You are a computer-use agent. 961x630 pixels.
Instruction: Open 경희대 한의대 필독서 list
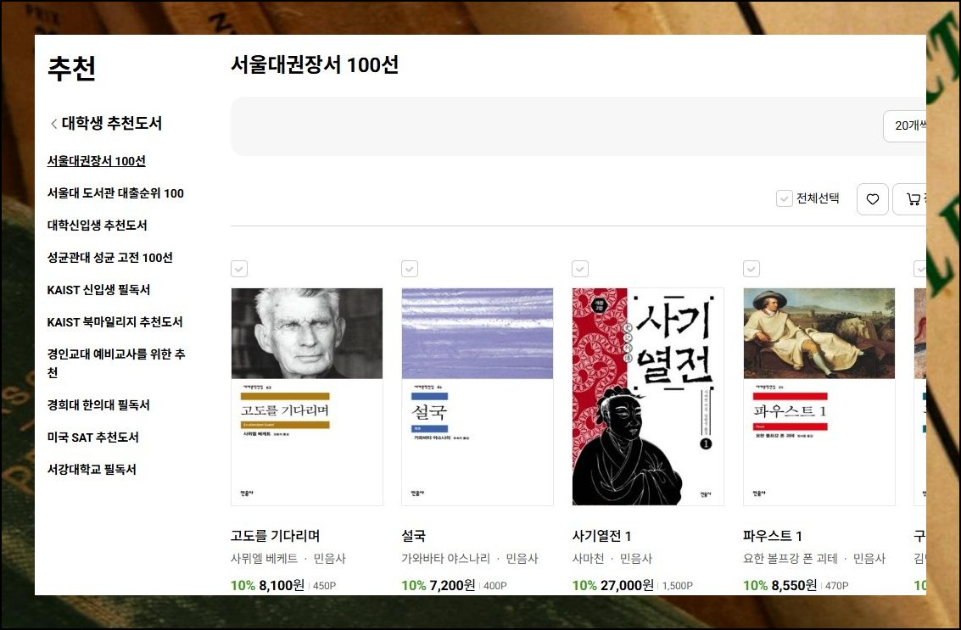[x=98, y=405]
